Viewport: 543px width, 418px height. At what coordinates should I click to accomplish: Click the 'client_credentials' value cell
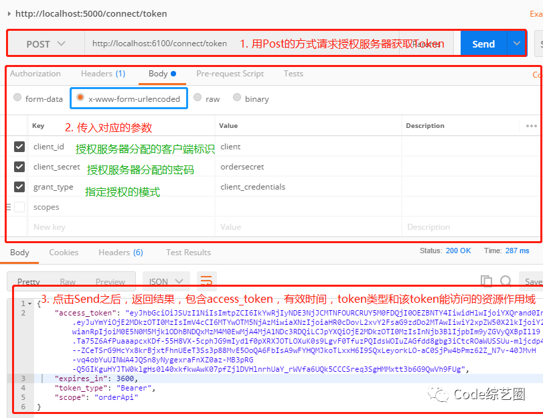pos(308,187)
